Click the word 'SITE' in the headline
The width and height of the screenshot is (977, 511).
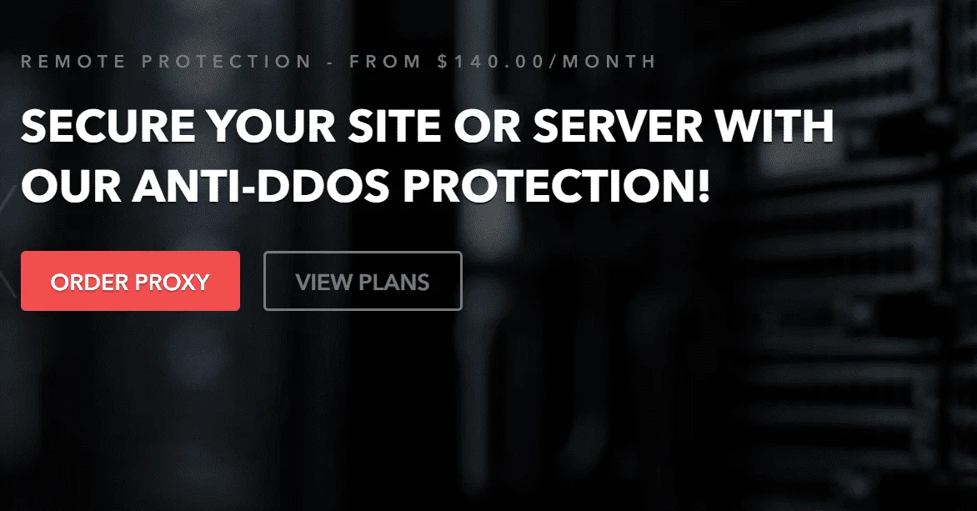coord(394,127)
